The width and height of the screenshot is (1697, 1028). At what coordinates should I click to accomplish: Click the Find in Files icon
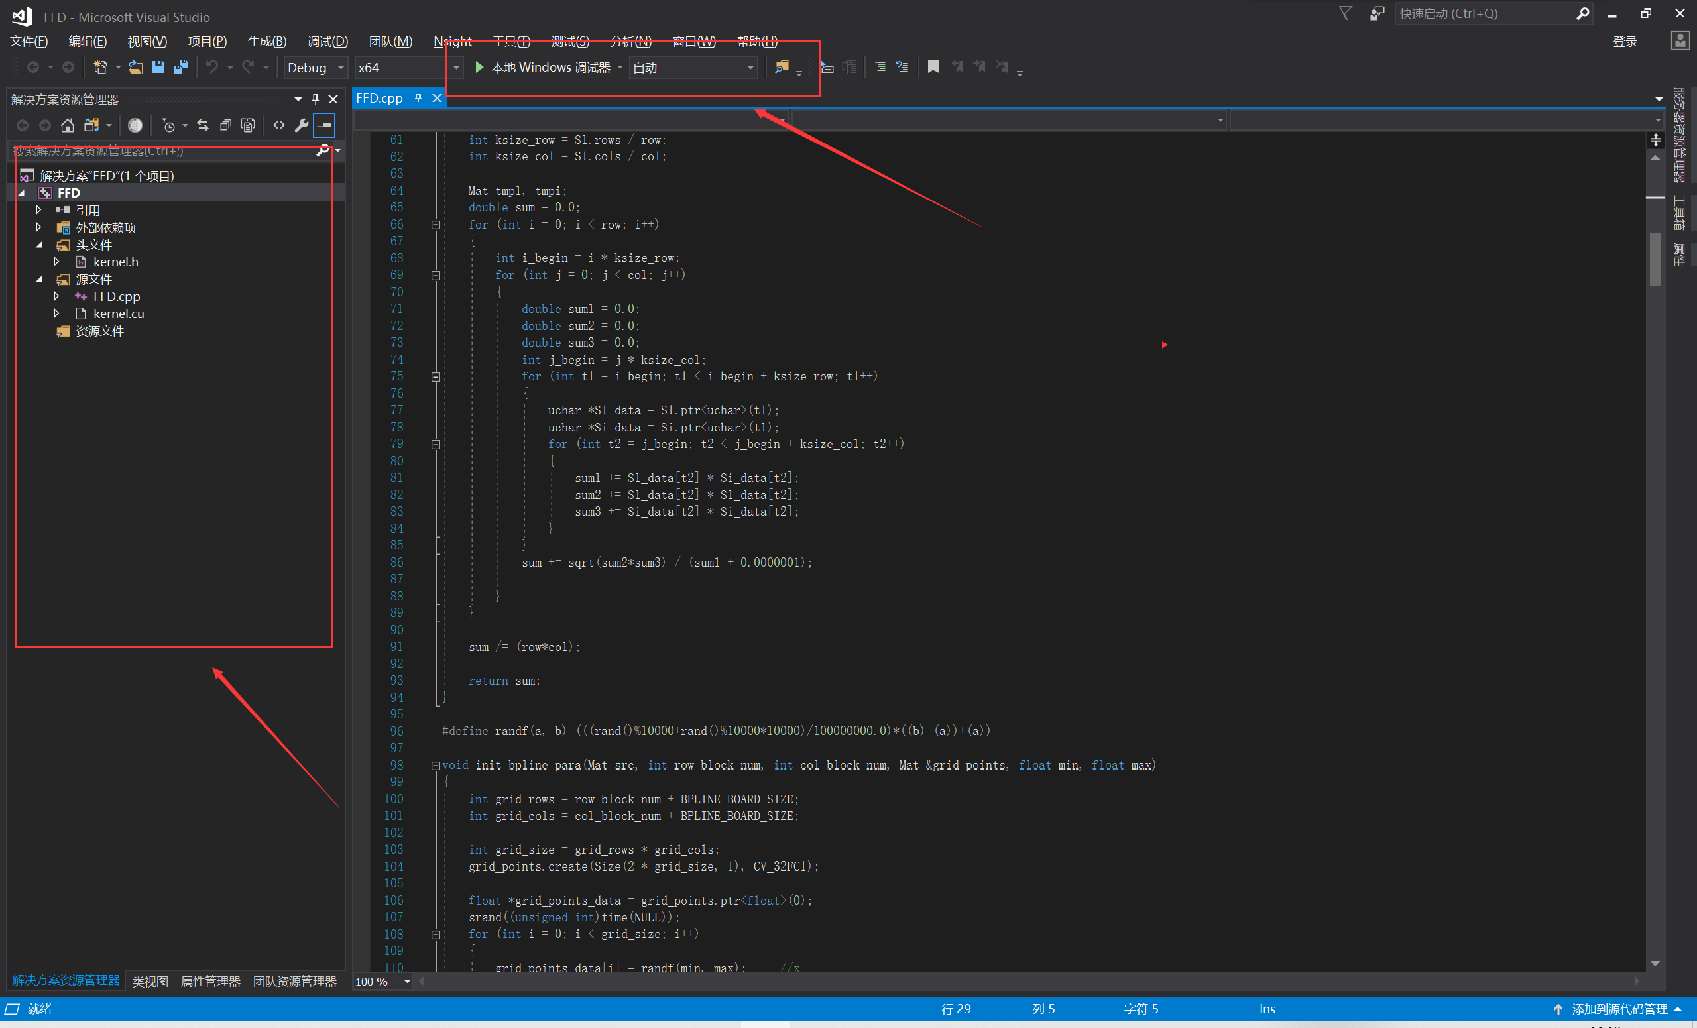pos(782,67)
